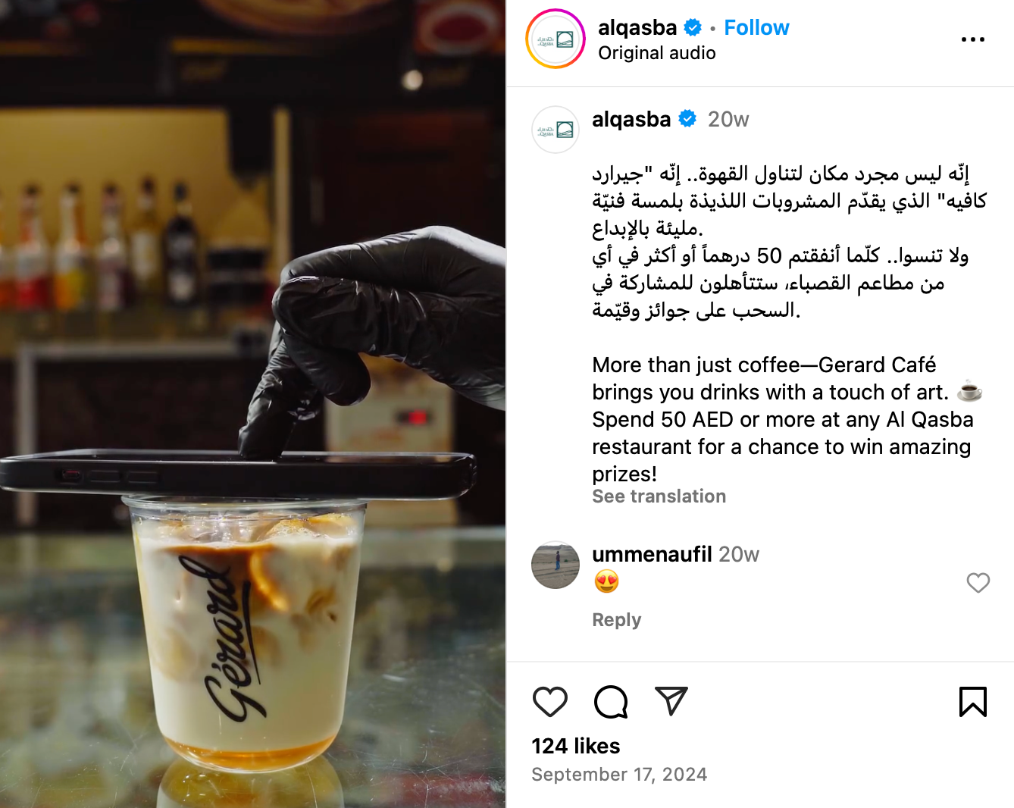Open the Original audio link
1014x808 pixels.
pos(656,53)
